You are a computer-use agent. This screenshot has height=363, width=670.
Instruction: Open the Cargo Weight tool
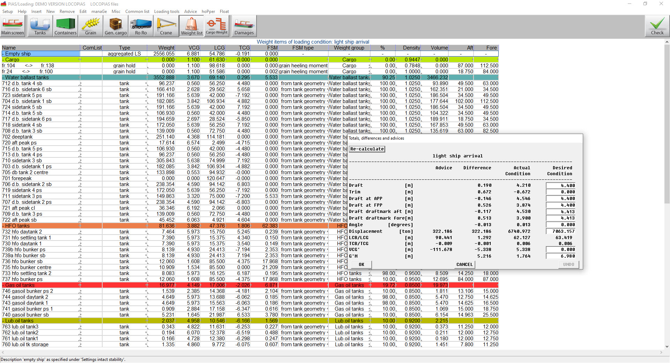coord(216,26)
